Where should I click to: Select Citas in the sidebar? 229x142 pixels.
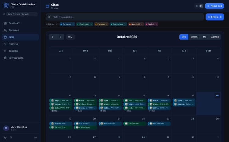(20, 37)
